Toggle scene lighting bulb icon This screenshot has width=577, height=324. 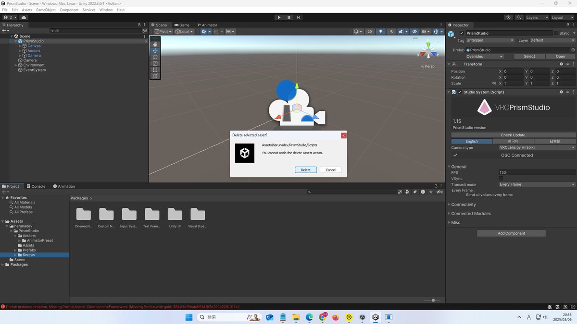[381, 31]
